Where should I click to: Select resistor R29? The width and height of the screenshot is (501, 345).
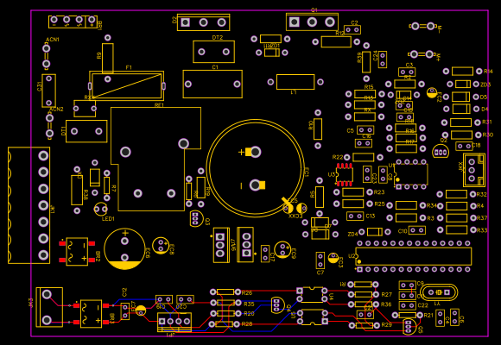tap(365, 325)
